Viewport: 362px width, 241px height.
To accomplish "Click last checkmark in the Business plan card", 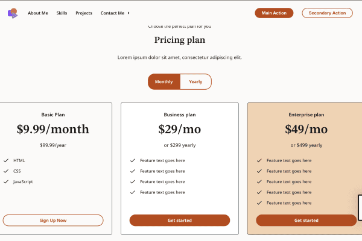I will [133, 192].
